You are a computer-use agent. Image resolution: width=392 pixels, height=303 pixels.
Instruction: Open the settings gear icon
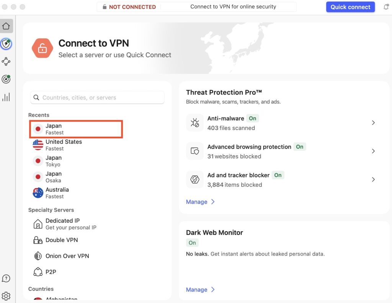[x=6, y=296]
